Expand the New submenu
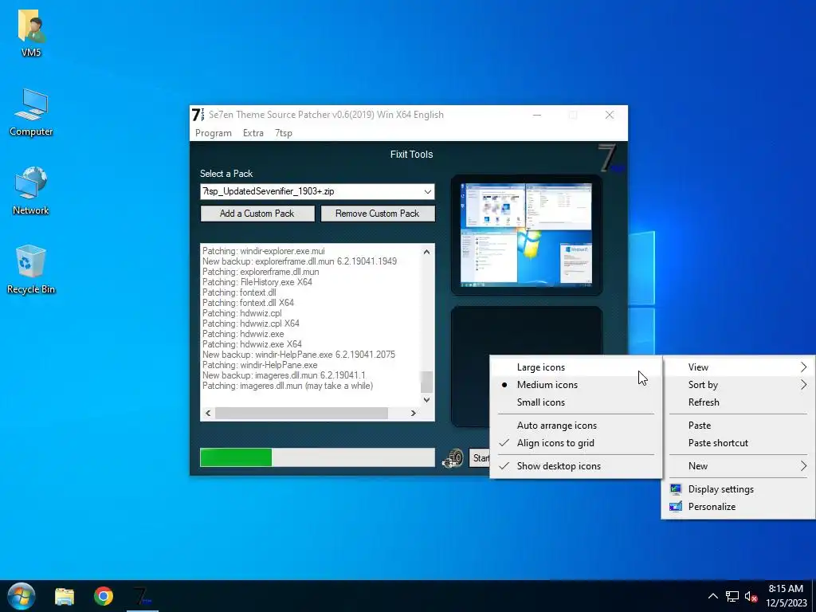816x612 pixels. [x=738, y=465]
